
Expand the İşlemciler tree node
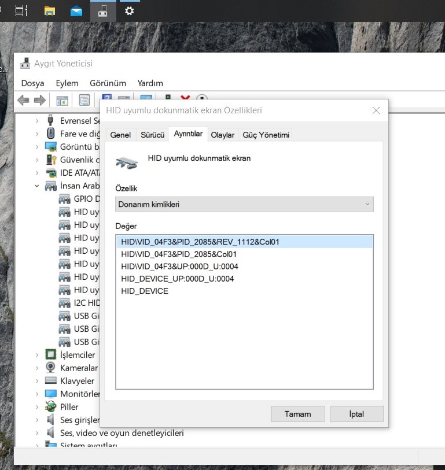pyautogui.click(x=37, y=355)
